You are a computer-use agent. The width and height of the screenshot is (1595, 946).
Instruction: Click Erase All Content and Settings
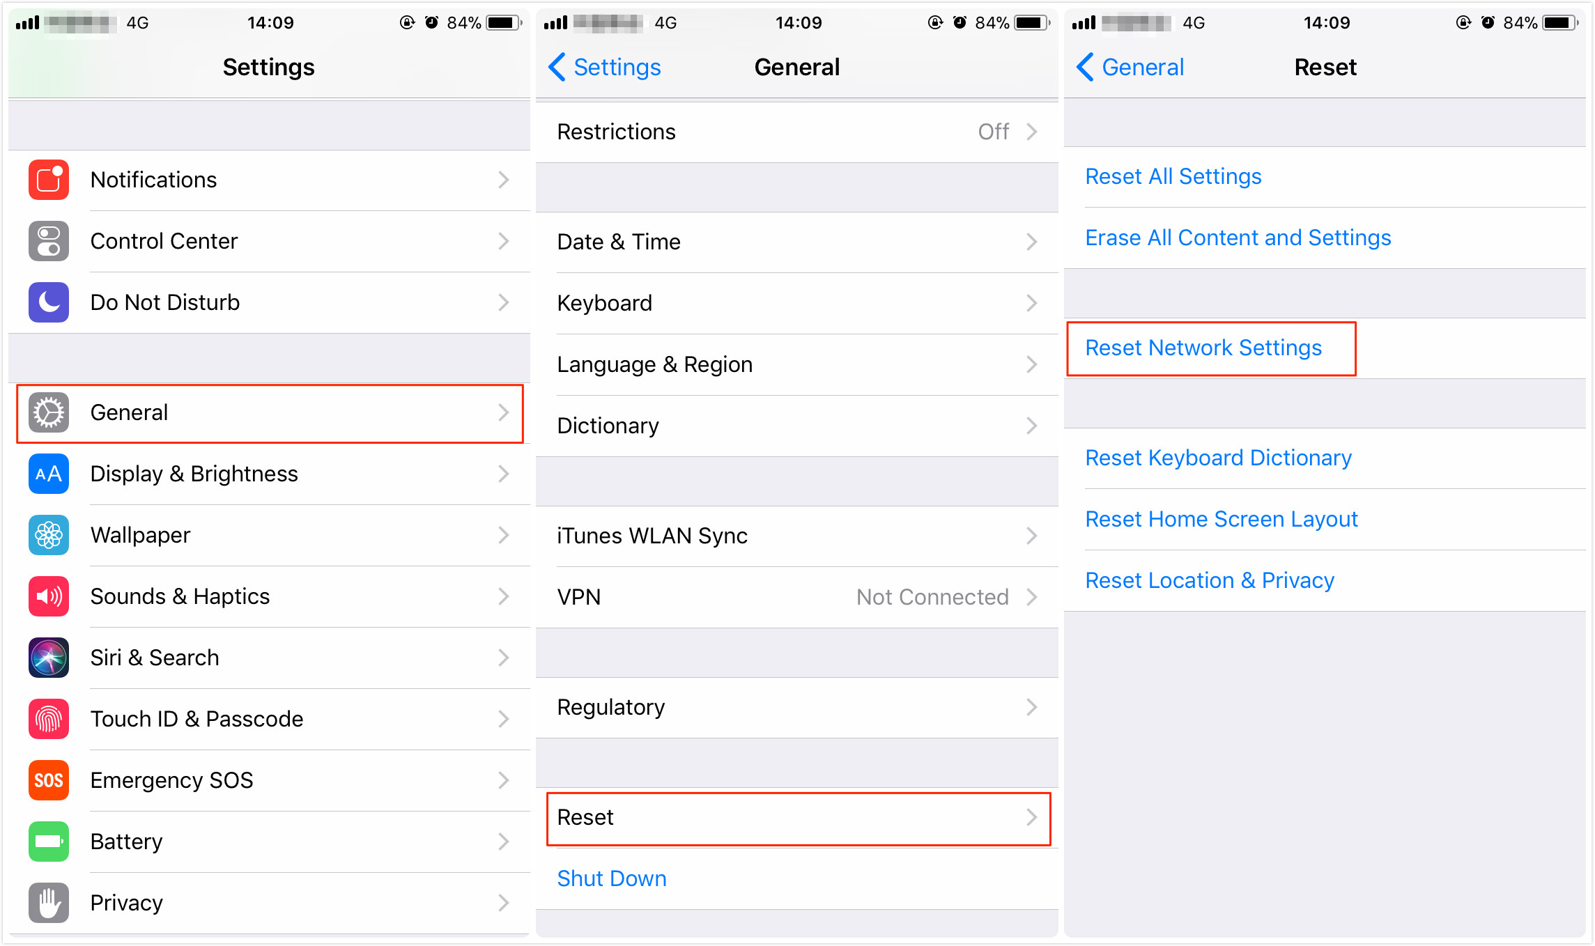pos(1238,238)
